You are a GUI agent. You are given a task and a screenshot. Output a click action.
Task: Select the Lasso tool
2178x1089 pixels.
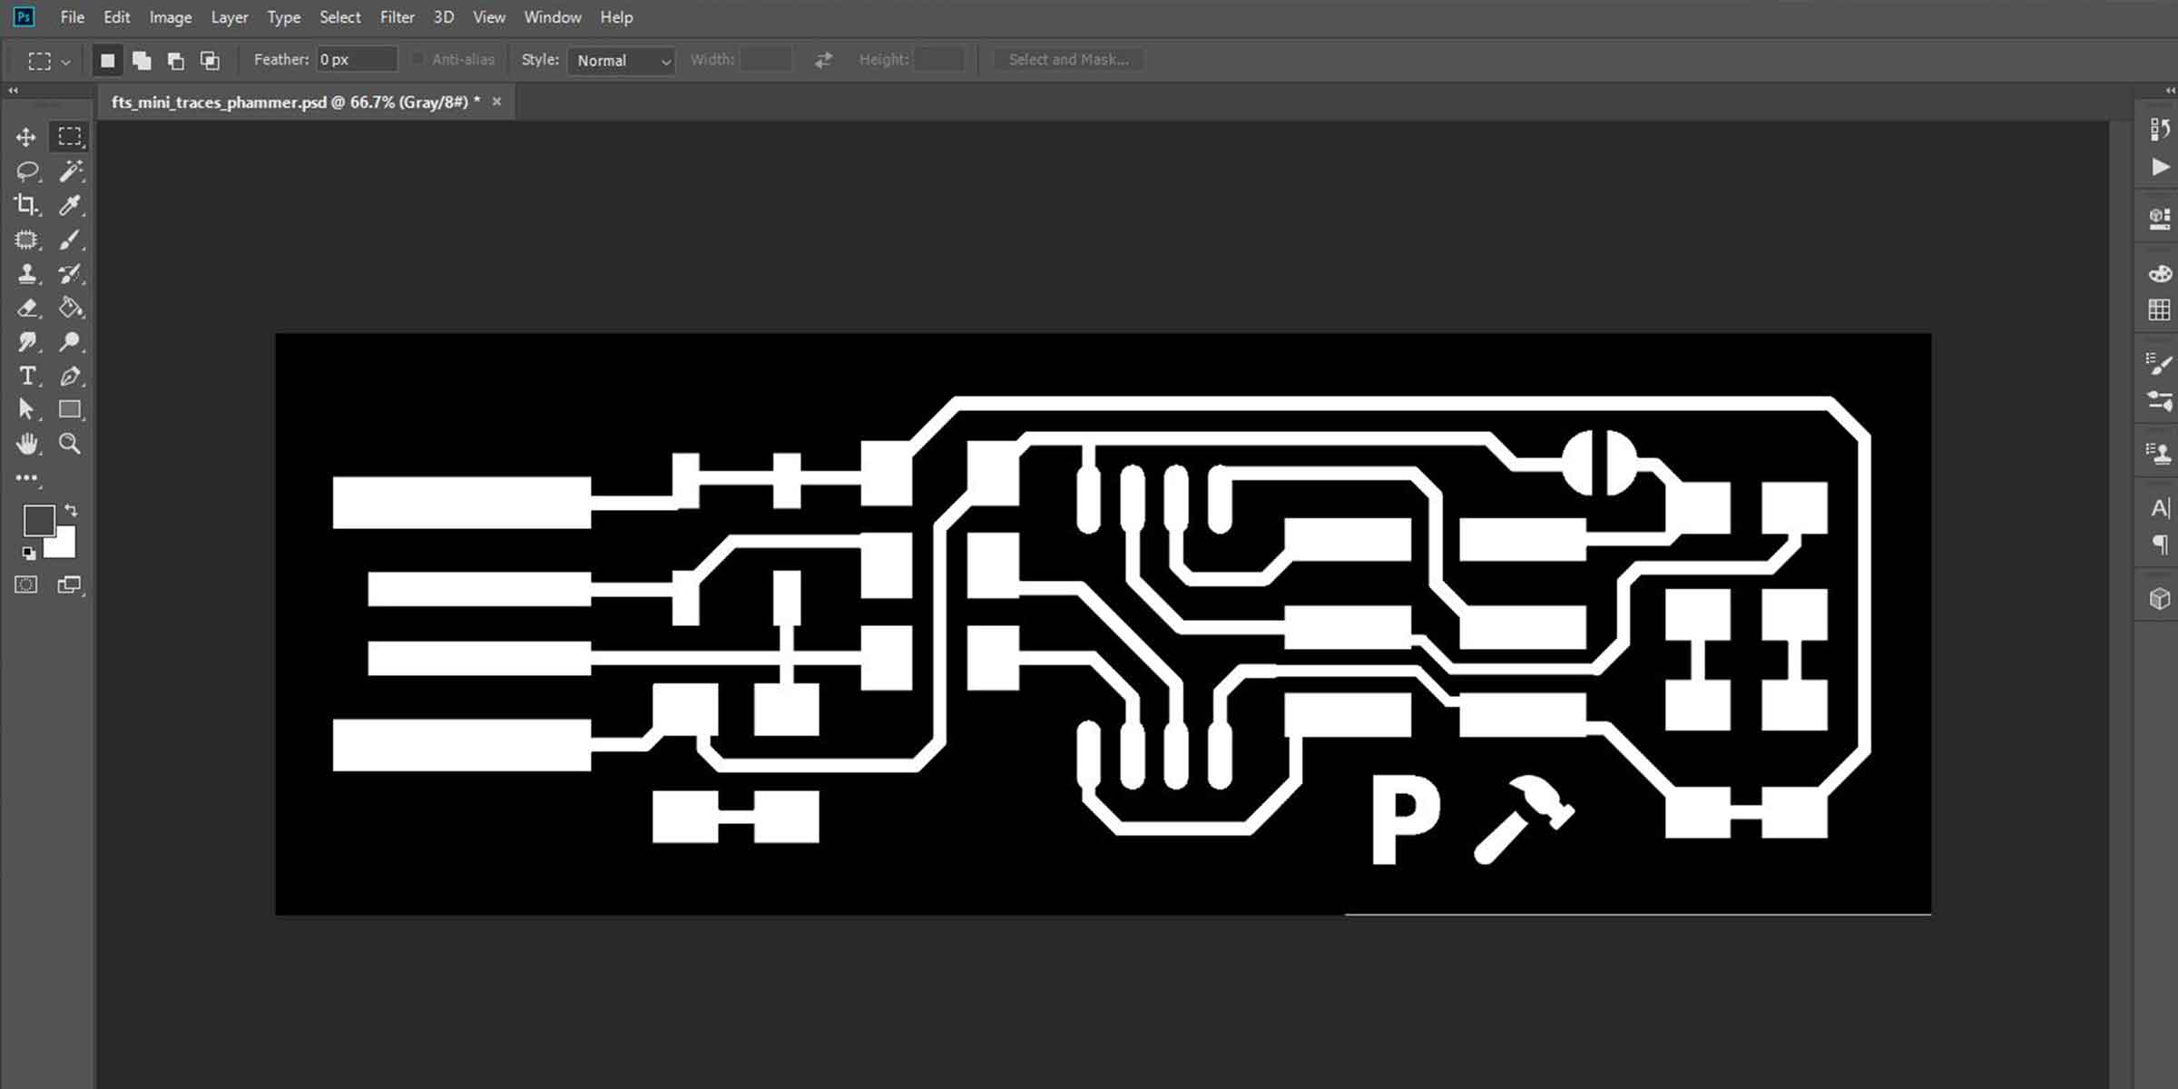[x=26, y=172]
